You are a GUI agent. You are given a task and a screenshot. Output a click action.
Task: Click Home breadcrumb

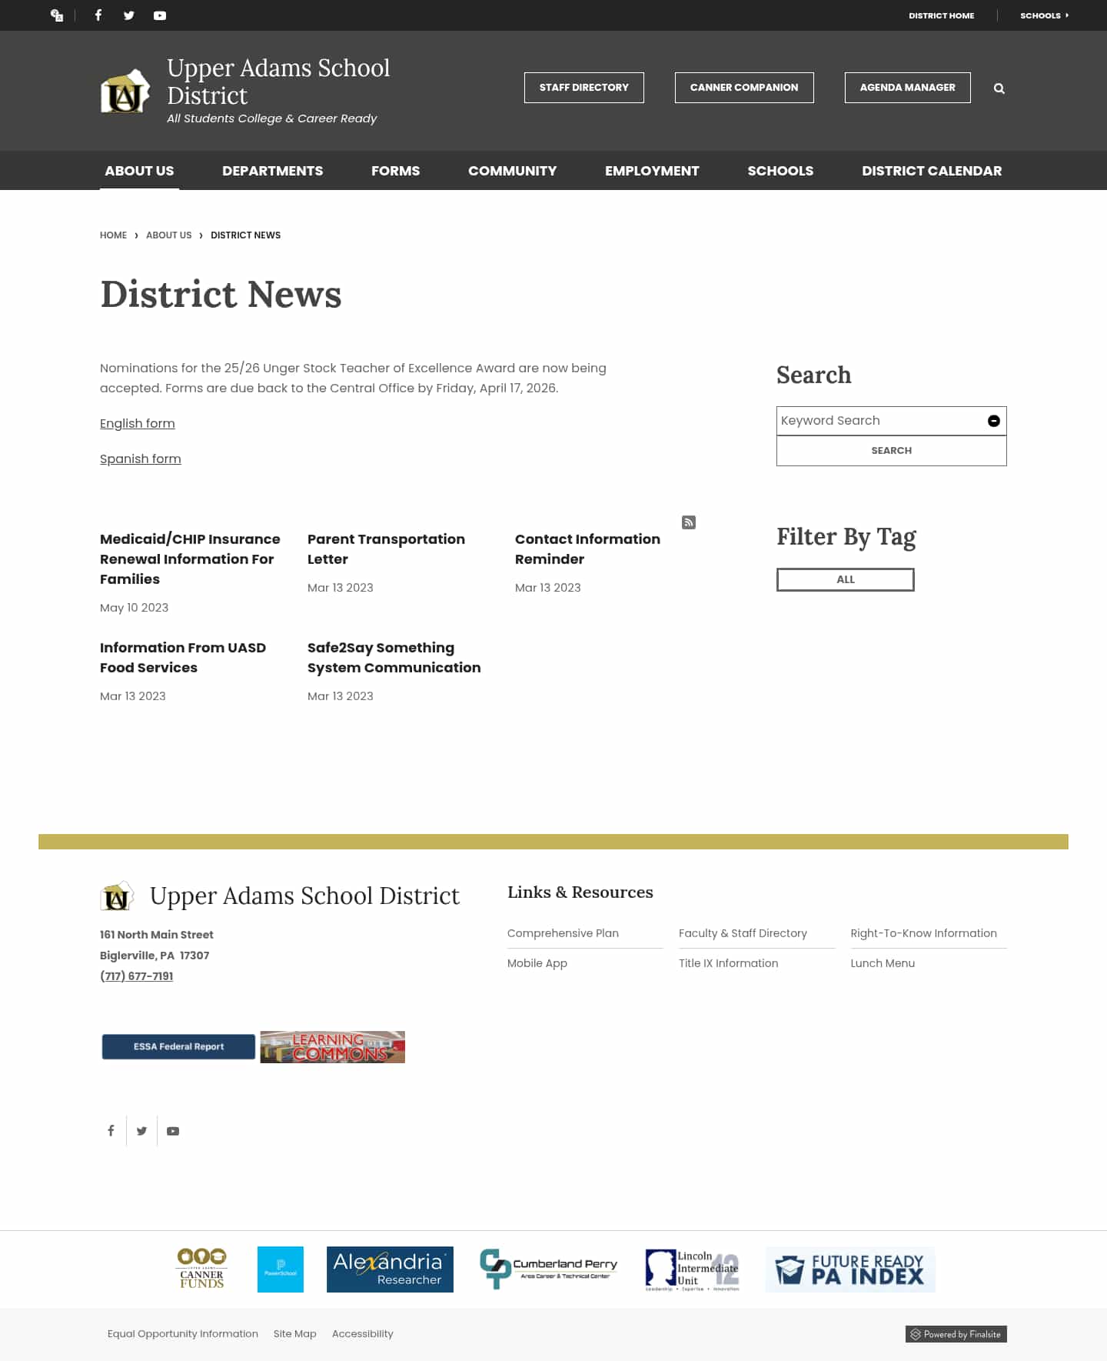coord(113,235)
